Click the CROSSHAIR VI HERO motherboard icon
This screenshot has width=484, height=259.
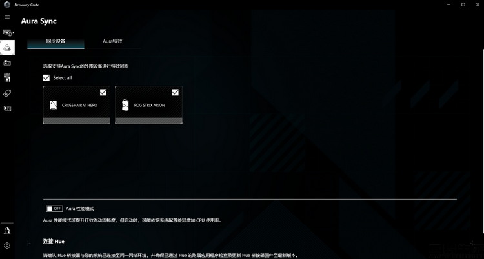pyautogui.click(x=54, y=105)
